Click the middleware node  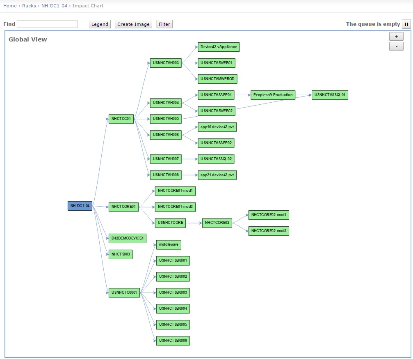(169, 244)
